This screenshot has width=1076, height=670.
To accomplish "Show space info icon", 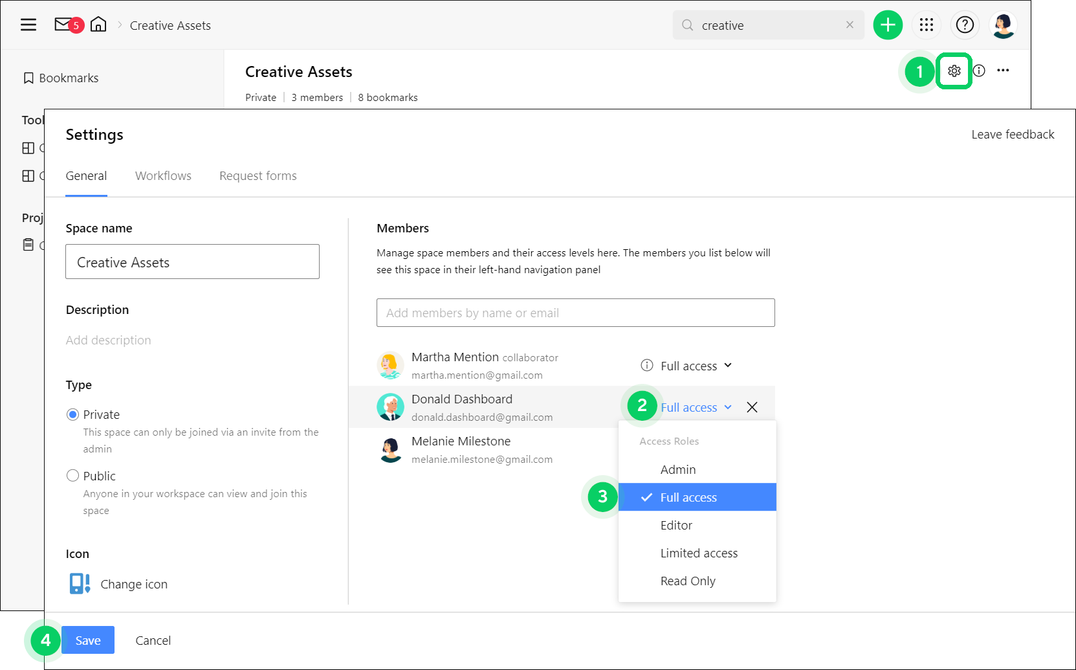I will 979,71.
